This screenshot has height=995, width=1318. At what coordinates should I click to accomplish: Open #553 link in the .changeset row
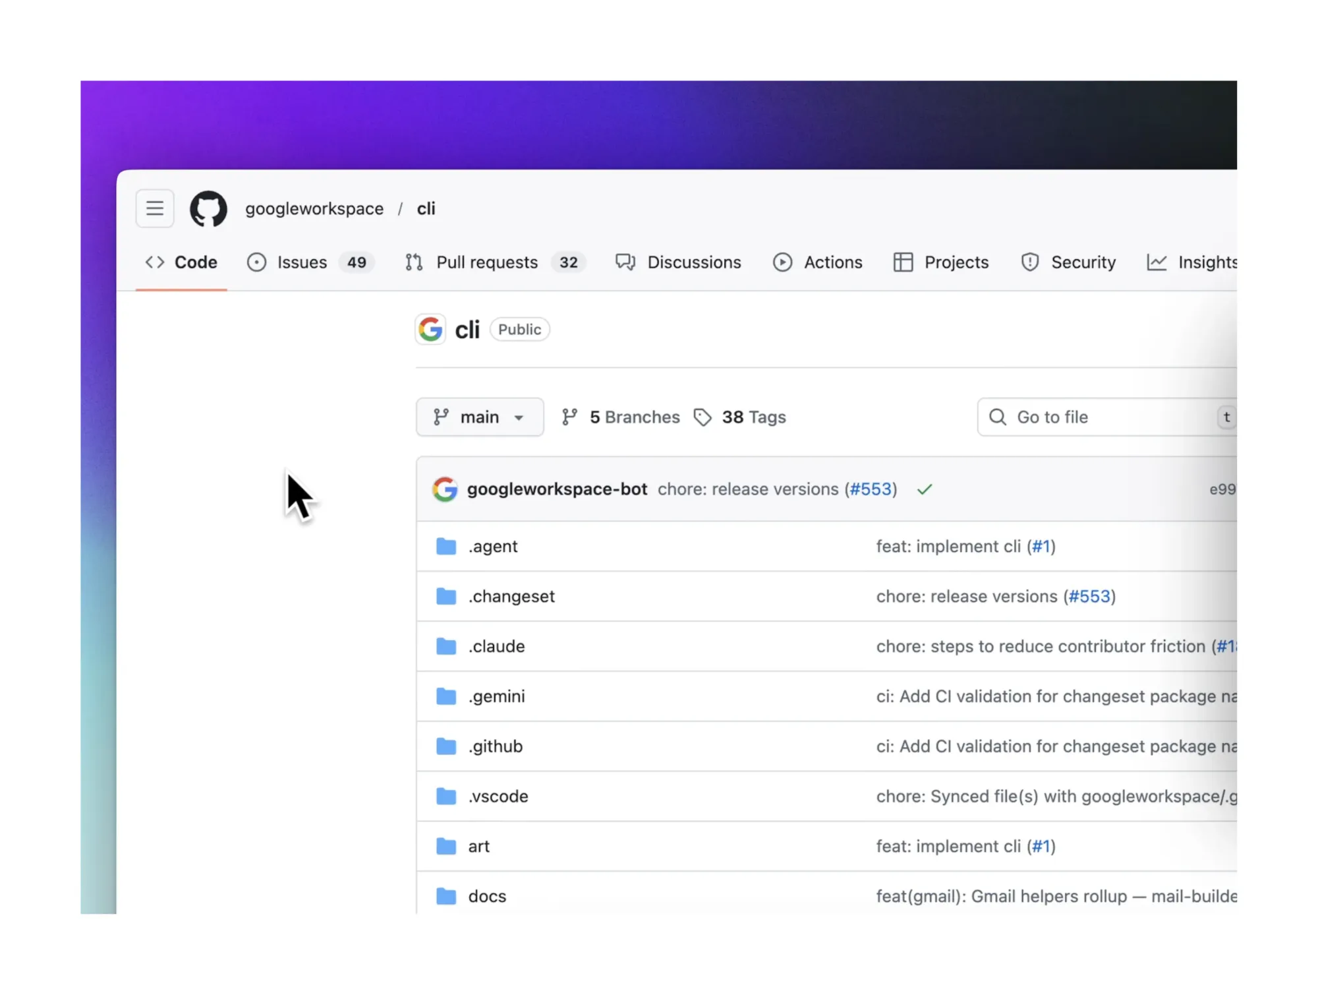point(1089,597)
